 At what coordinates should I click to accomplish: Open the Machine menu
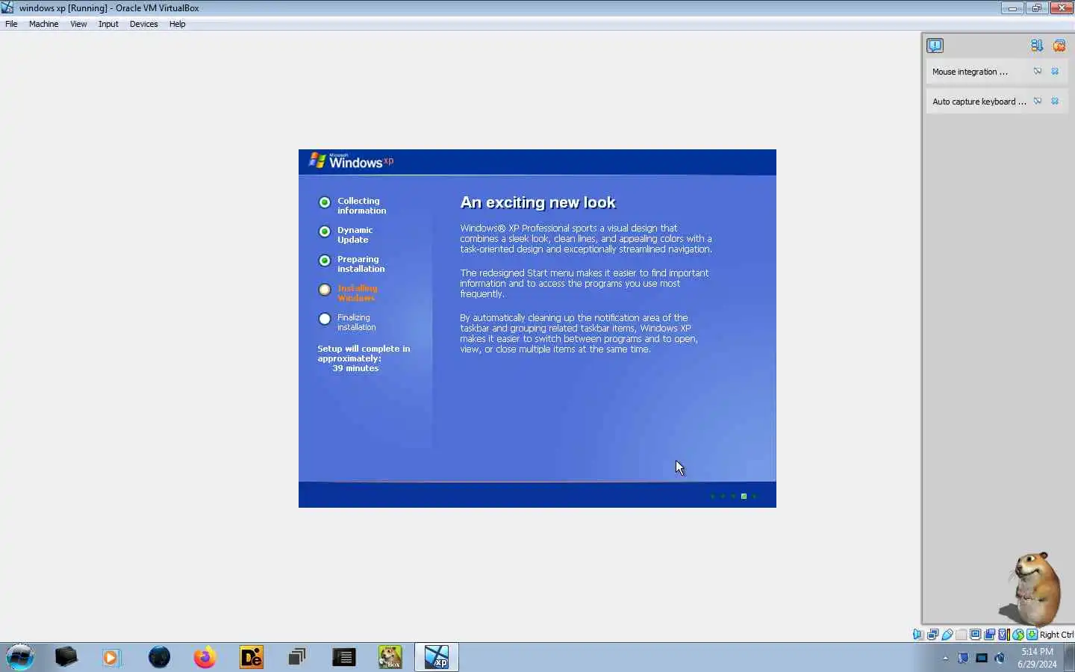point(43,24)
